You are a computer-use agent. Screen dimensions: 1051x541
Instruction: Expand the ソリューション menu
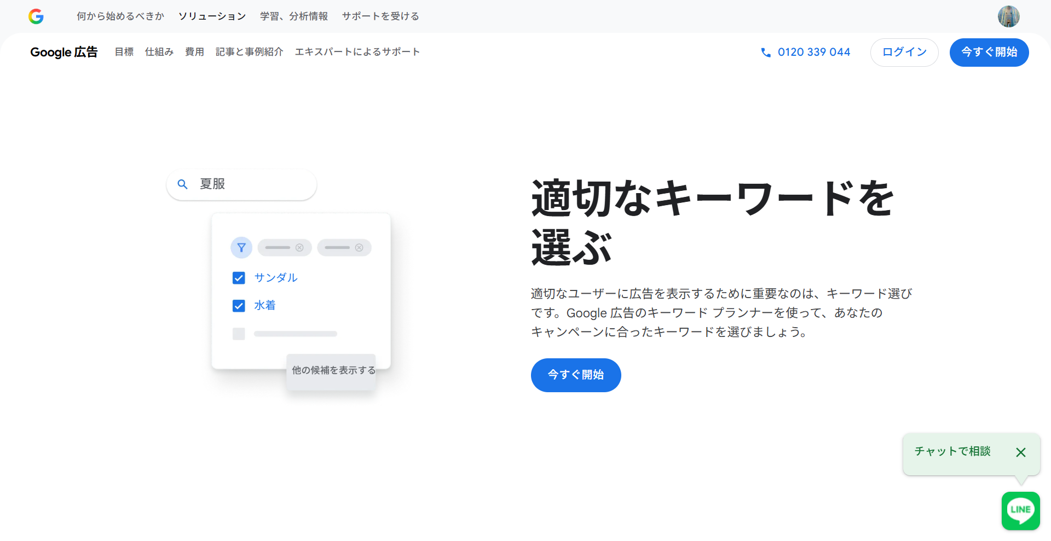pos(212,16)
